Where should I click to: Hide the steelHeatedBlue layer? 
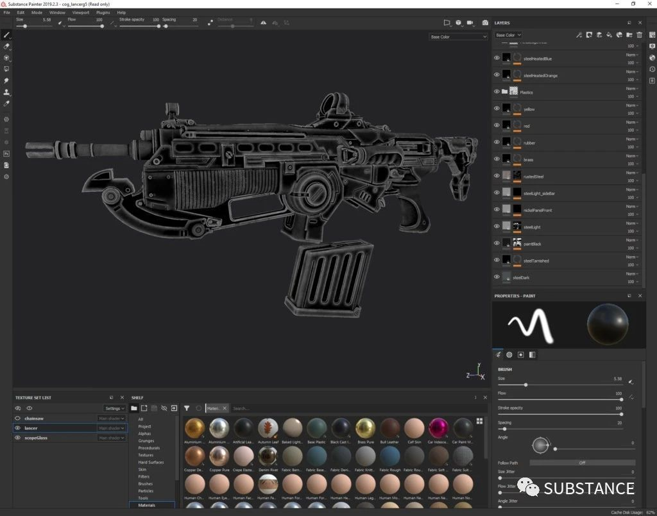[x=497, y=58]
